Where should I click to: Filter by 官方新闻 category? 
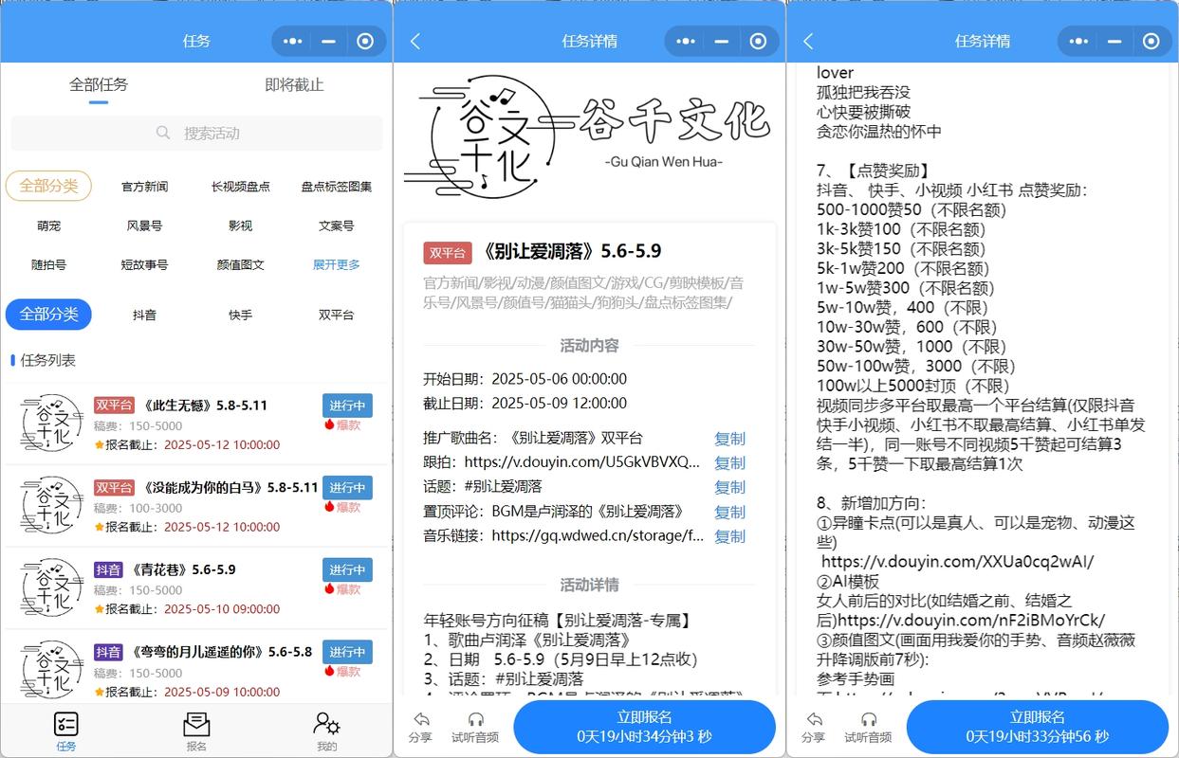[x=144, y=187]
